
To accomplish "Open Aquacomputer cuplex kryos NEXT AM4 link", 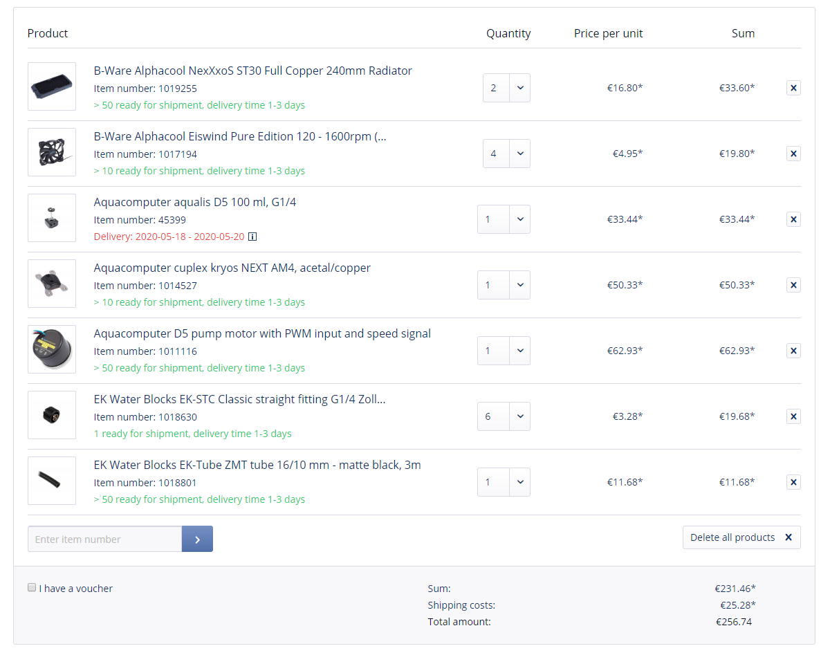I will click(x=232, y=268).
